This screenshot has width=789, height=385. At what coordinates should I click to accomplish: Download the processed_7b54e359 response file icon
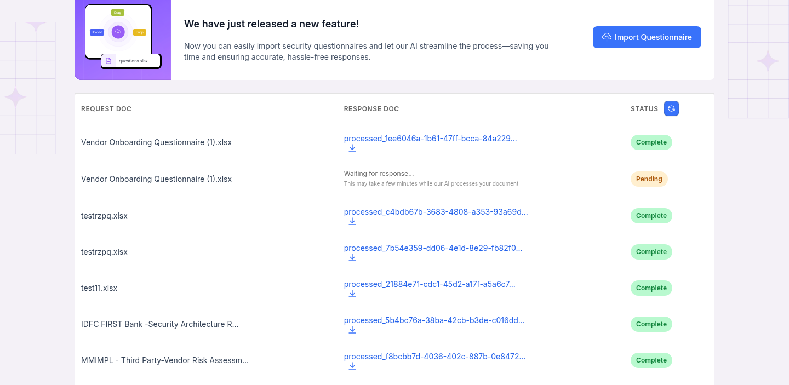[x=352, y=258]
